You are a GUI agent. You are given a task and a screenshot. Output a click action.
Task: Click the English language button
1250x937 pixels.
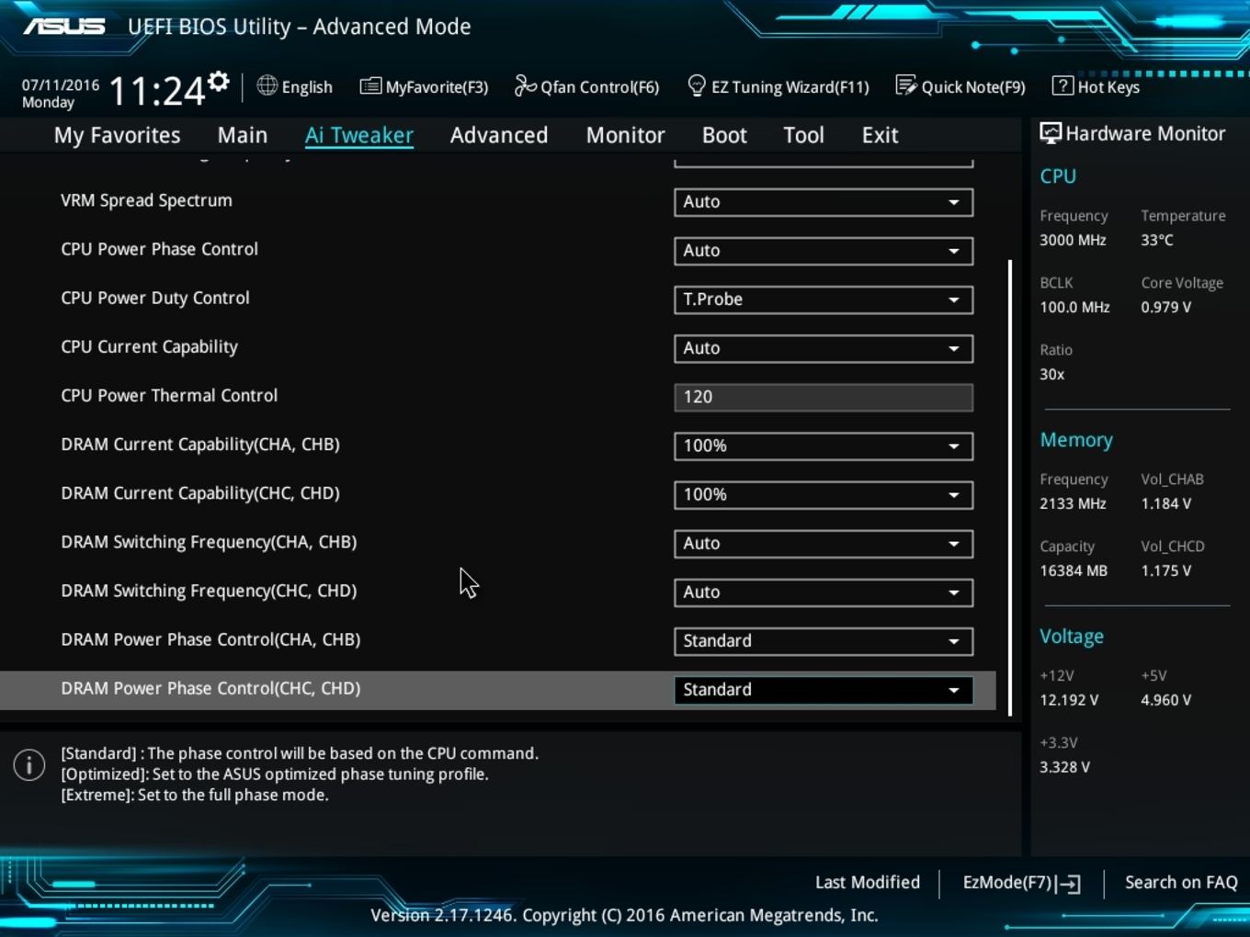pyautogui.click(x=307, y=87)
